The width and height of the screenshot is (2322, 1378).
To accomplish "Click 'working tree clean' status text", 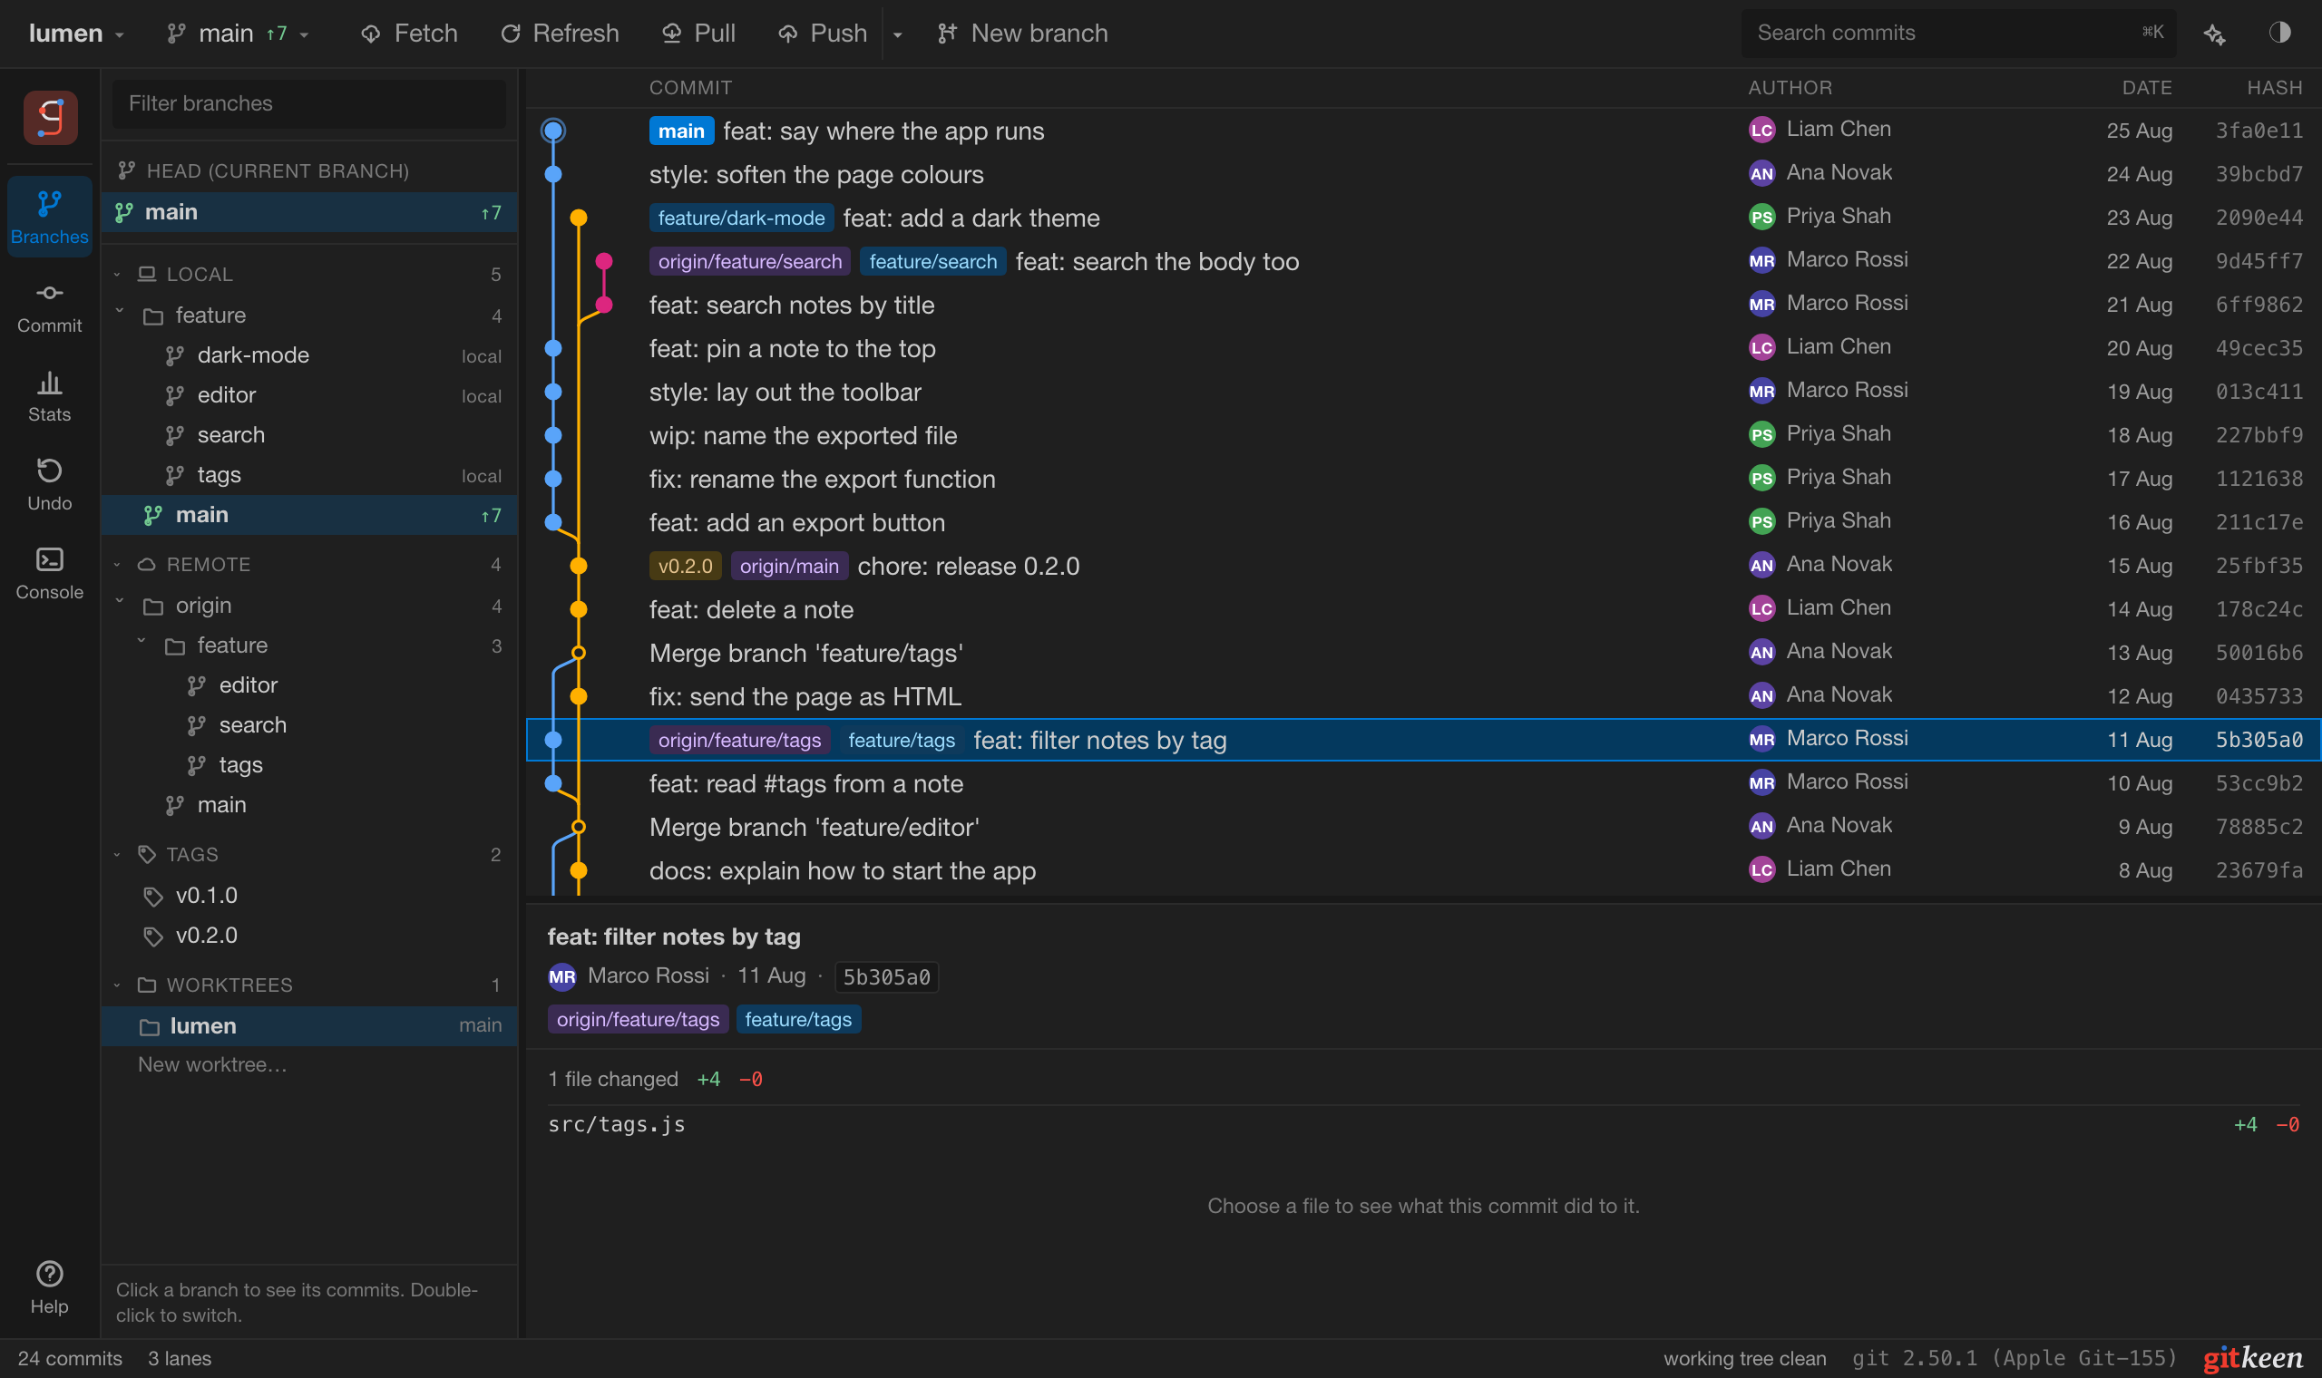I will click(x=1744, y=1357).
